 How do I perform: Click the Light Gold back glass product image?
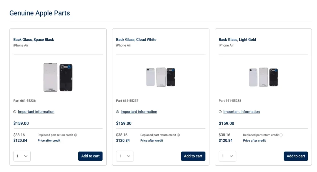tap(263, 77)
